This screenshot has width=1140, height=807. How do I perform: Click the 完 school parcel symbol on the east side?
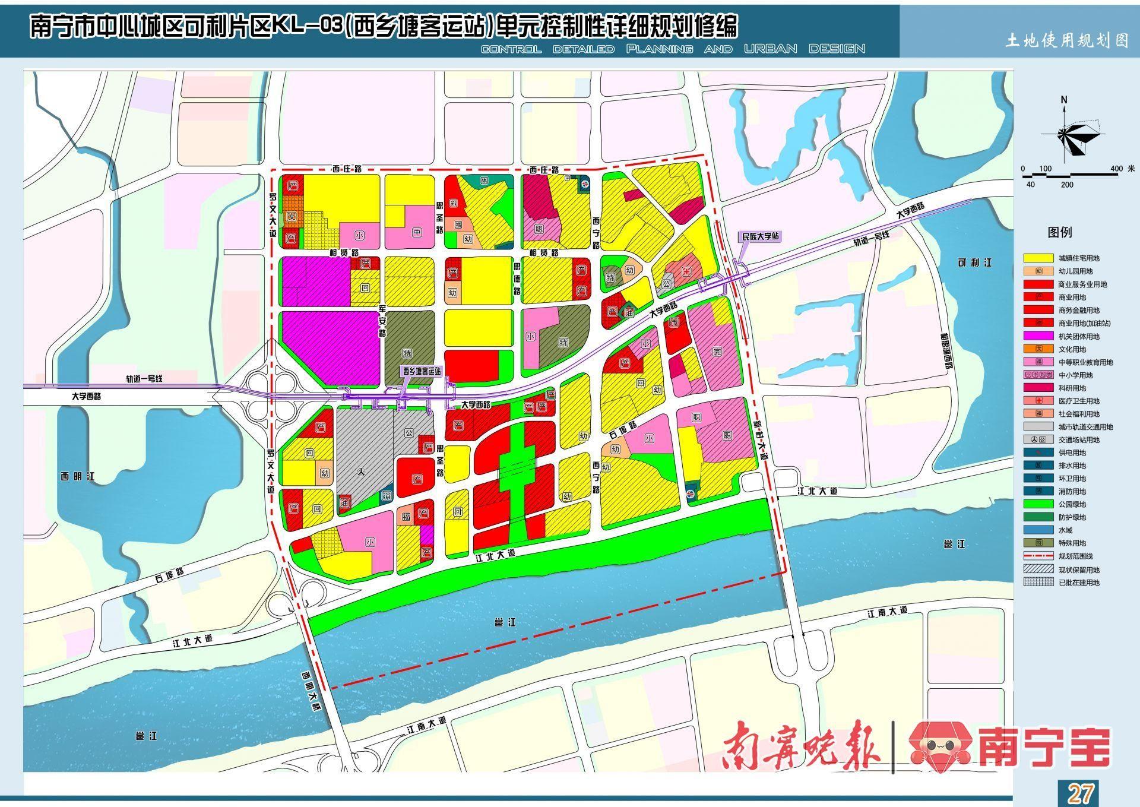pos(717,352)
